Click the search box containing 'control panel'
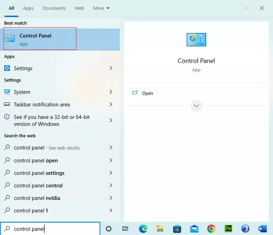 point(50,228)
